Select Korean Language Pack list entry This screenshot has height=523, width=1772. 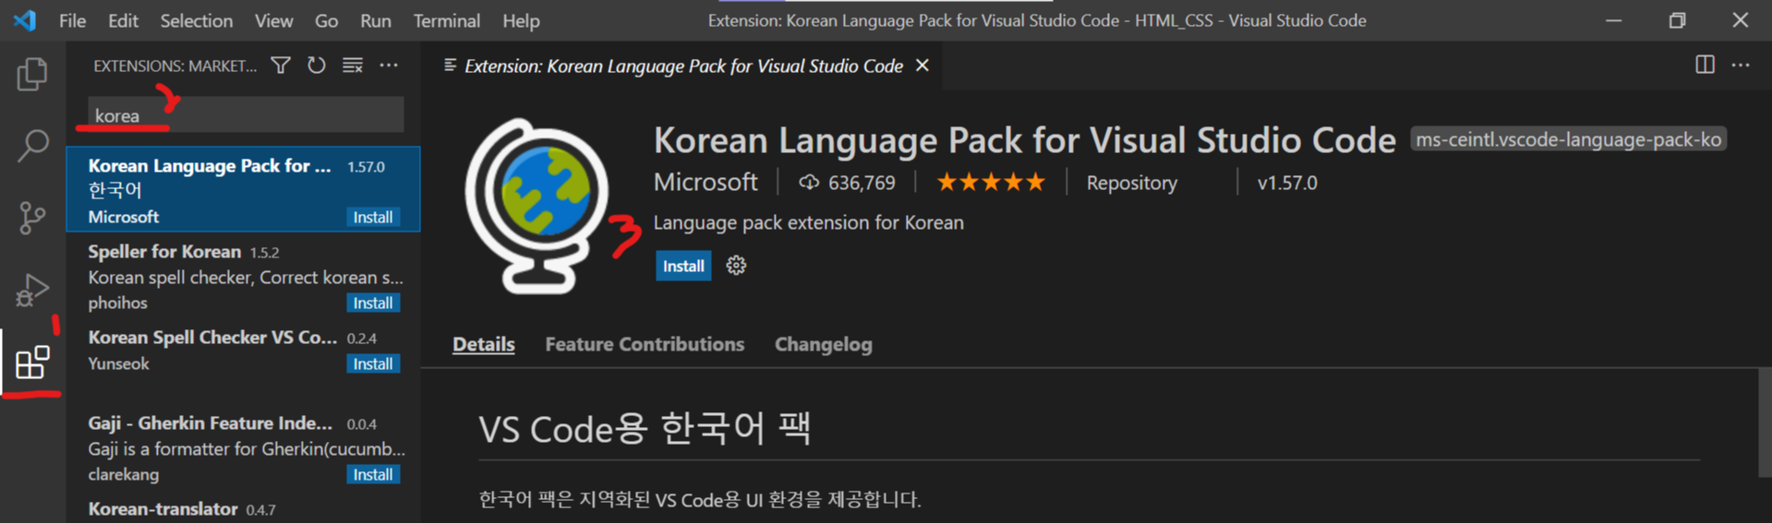pyautogui.click(x=243, y=189)
